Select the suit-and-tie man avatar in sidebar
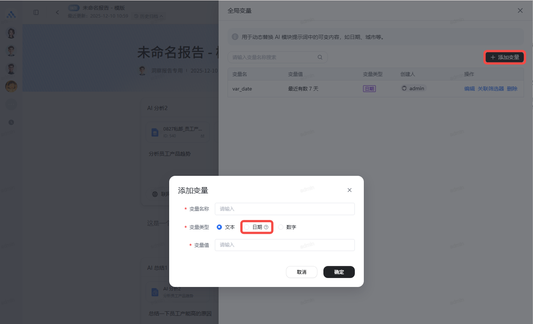533x324 pixels. coord(11,51)
